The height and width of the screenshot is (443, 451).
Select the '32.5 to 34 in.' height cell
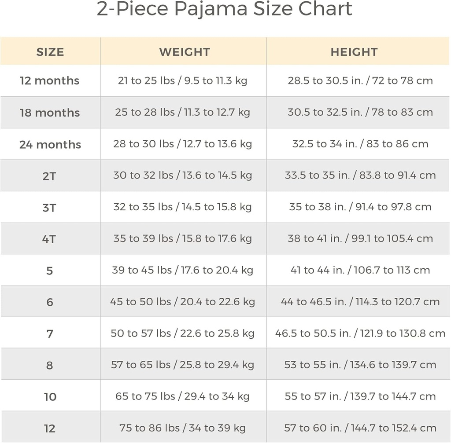click(360, 144)
